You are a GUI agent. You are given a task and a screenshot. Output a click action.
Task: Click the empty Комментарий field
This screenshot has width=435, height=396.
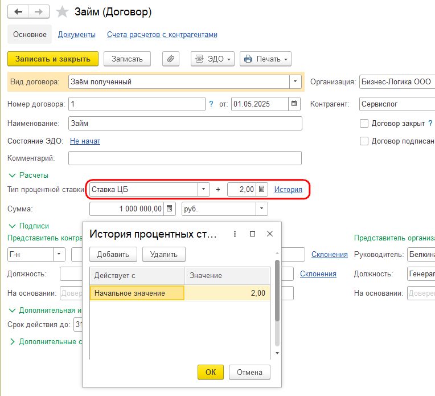click(185, 158)
